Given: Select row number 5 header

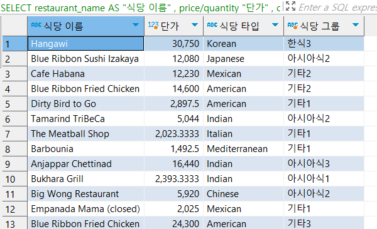Looking at the screenshot, I should (x=14, y=104).
